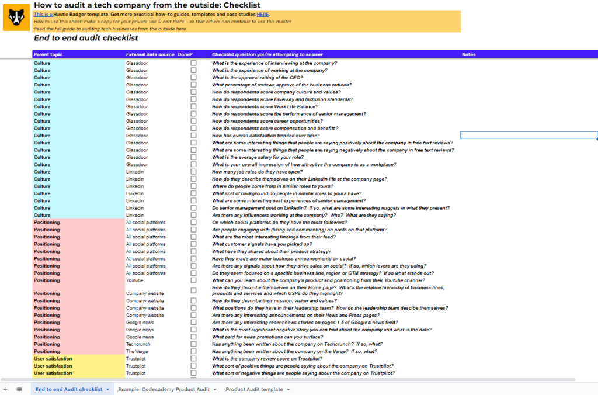Image resolution: width=598 pixels, height=395 pixels.
Task: Check box for Home page description question
Action: 194,290
